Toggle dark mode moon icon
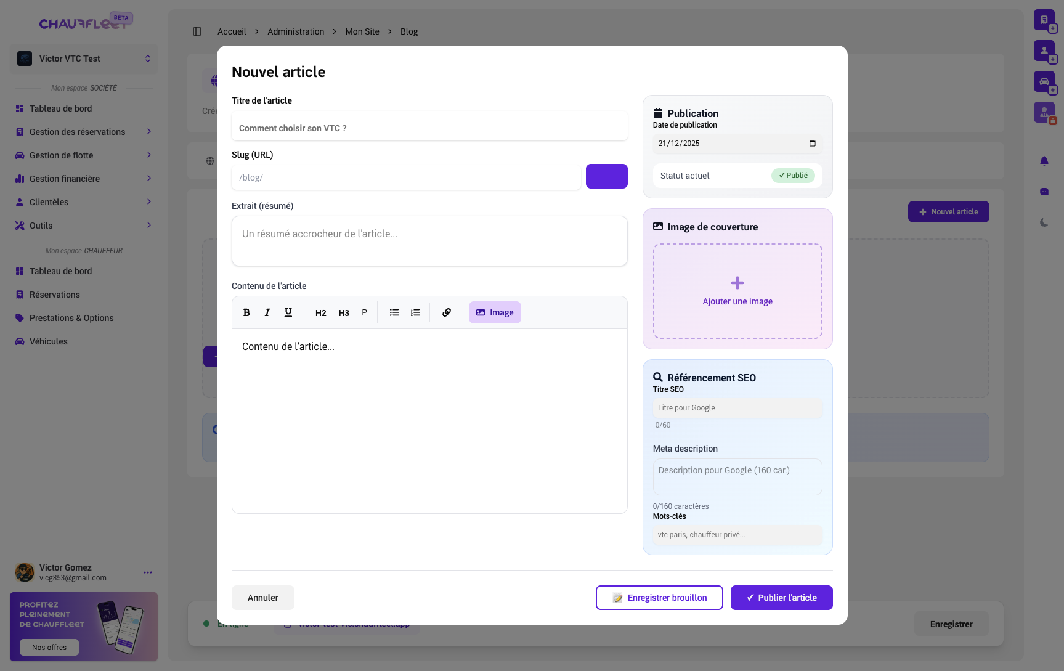The width and height of the screenshot is (1064, 671). (x=1044, y=222)
